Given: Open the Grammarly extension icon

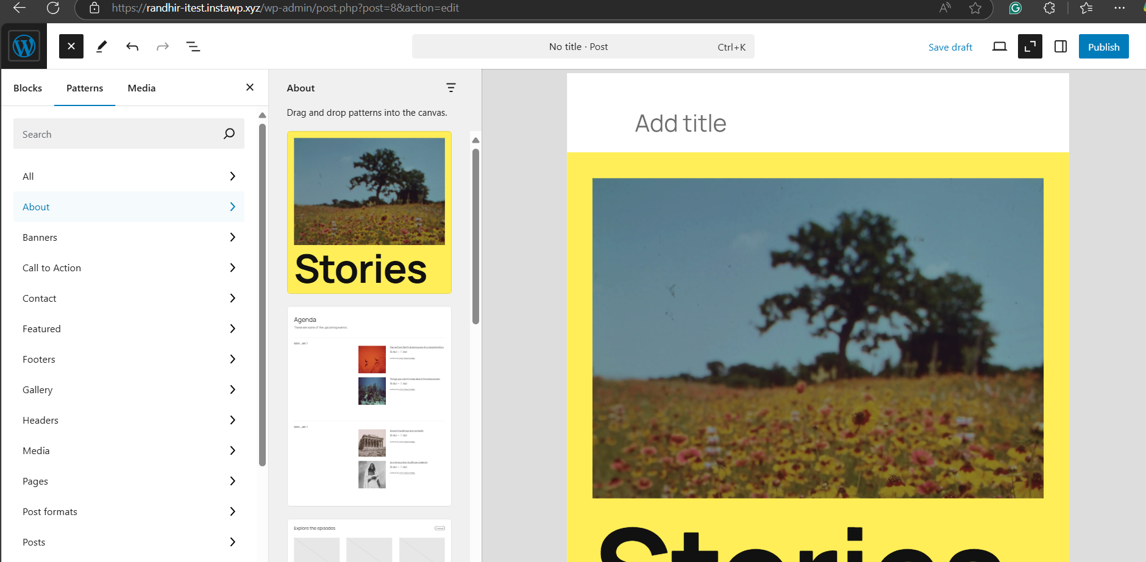Looking at the screenshot, I should pyautogui.click(x=1015, y=8).
